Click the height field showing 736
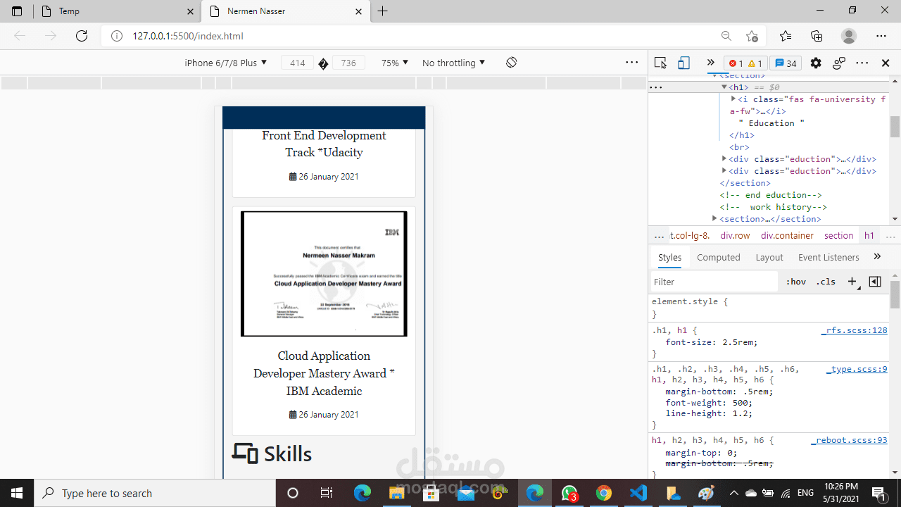This screenshot has width=901, height=507. (x=348, y=63)
